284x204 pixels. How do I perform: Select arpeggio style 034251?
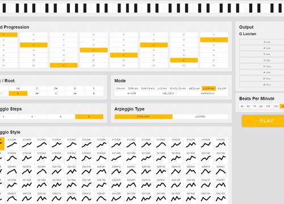[221, 184]
